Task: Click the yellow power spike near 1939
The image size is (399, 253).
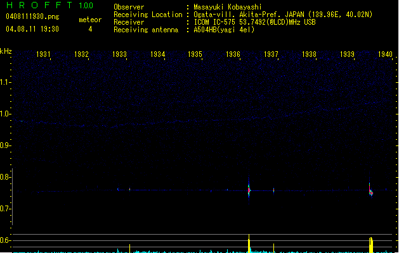Action: point(371,245)
